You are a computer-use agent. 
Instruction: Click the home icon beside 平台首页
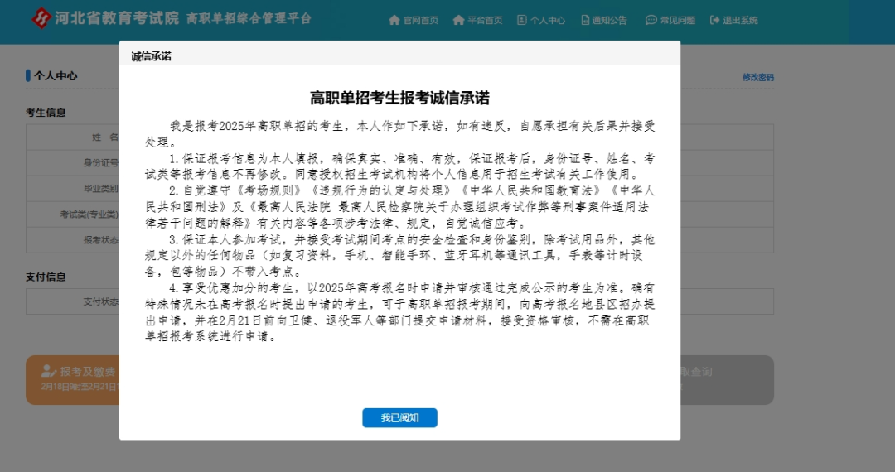pos(458,21)
